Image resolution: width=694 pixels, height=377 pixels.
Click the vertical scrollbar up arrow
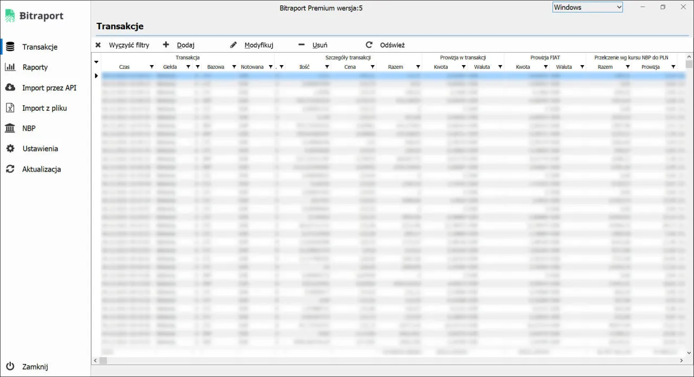(689, 56)
